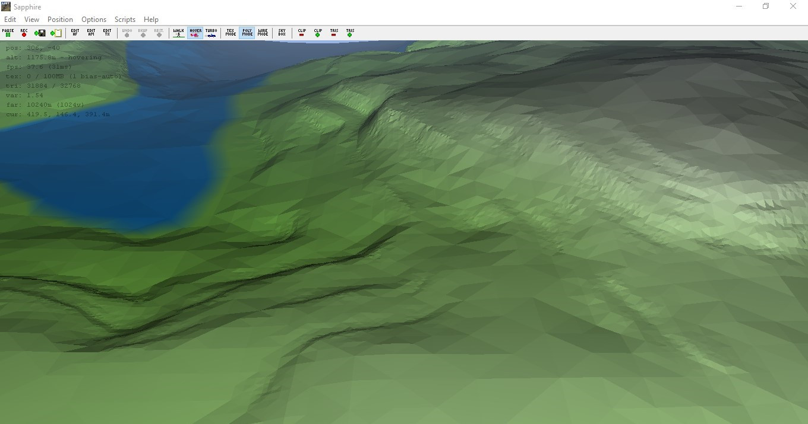Click the Sapphire application icon in title bar
This screenshot has width=808, height=424.
6,7
